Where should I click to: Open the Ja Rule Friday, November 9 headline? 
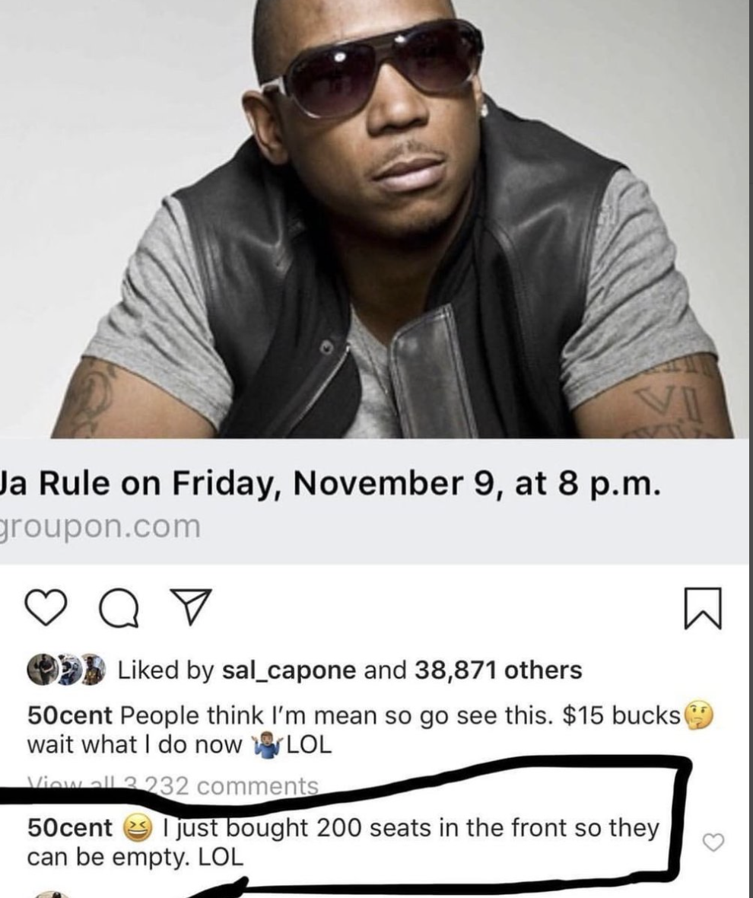click(x=330, y=483)
